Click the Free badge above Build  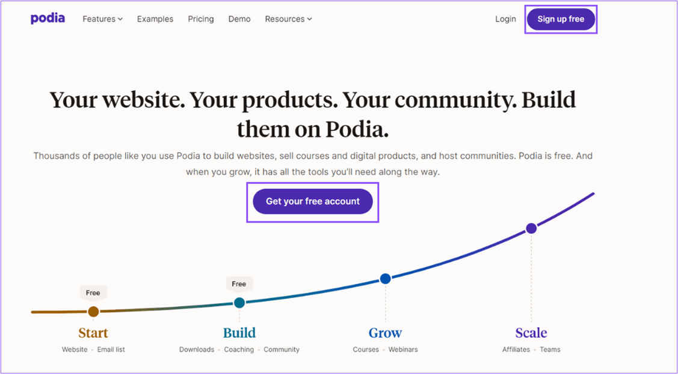239,284
